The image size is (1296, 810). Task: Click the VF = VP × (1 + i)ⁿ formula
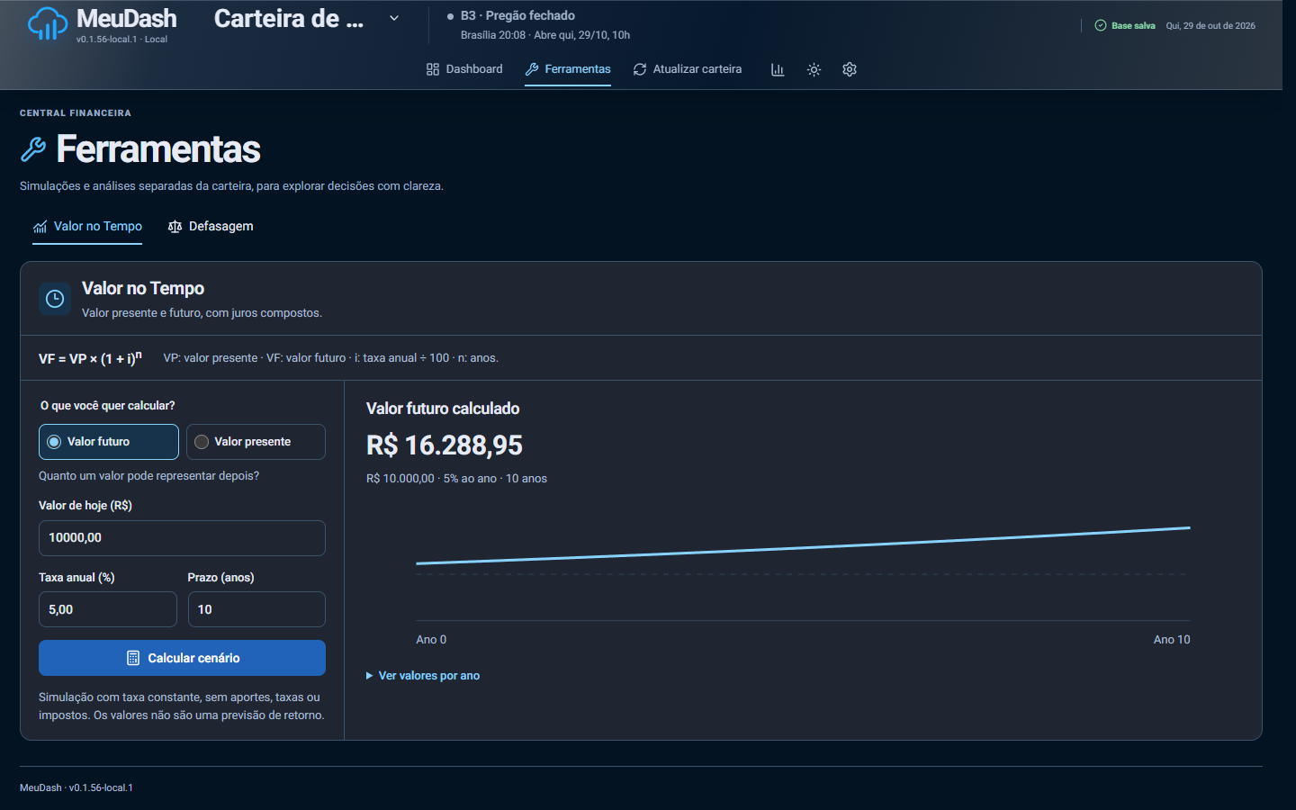(90, 358)
